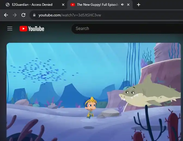Viewport: 183px width, 141px height.
Task: Close the E2Guardian tab
Action: point(63,5)
